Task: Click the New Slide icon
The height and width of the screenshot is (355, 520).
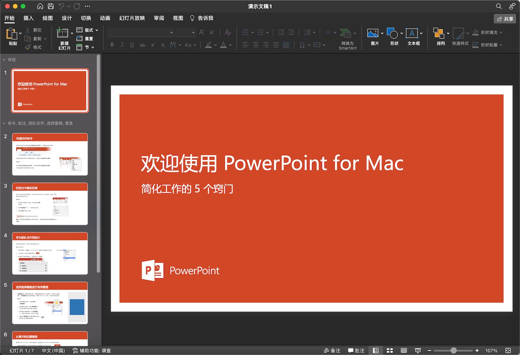Action: point(62,33)
